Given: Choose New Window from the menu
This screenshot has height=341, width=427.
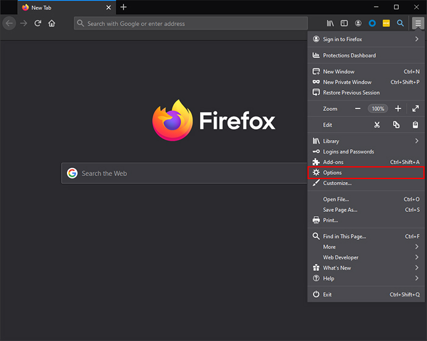Looking at the screenshot, I should pyautogui.click(x=366, y=71).
